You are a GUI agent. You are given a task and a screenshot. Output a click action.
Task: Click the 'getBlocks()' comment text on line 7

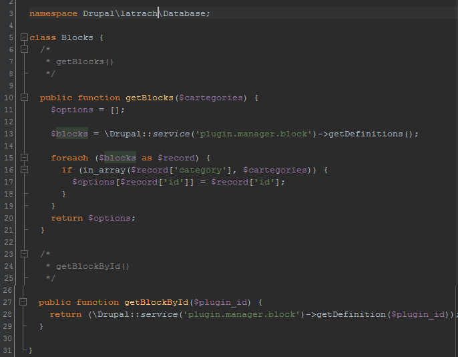[x=85, y=62]
